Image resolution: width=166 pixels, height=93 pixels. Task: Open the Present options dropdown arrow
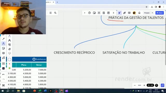[153, 13]
